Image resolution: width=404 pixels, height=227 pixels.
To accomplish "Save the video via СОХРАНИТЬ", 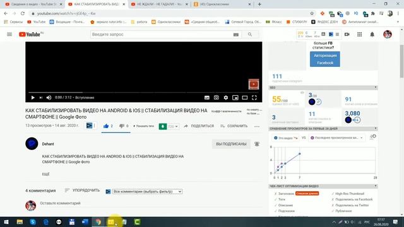I will point(234,126).
